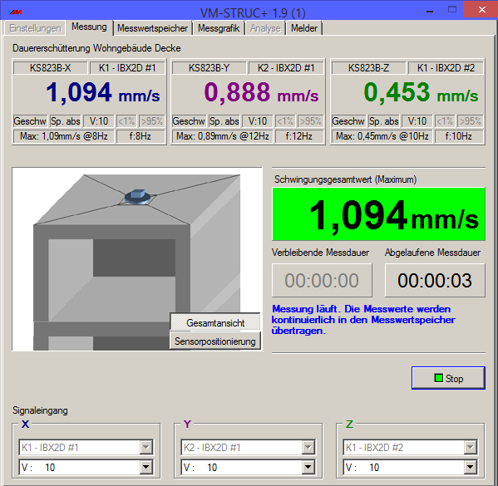Click the K2 - IBX2D #1 header label in Y panel
Screen dimensions: 498x486
[286, 68]
